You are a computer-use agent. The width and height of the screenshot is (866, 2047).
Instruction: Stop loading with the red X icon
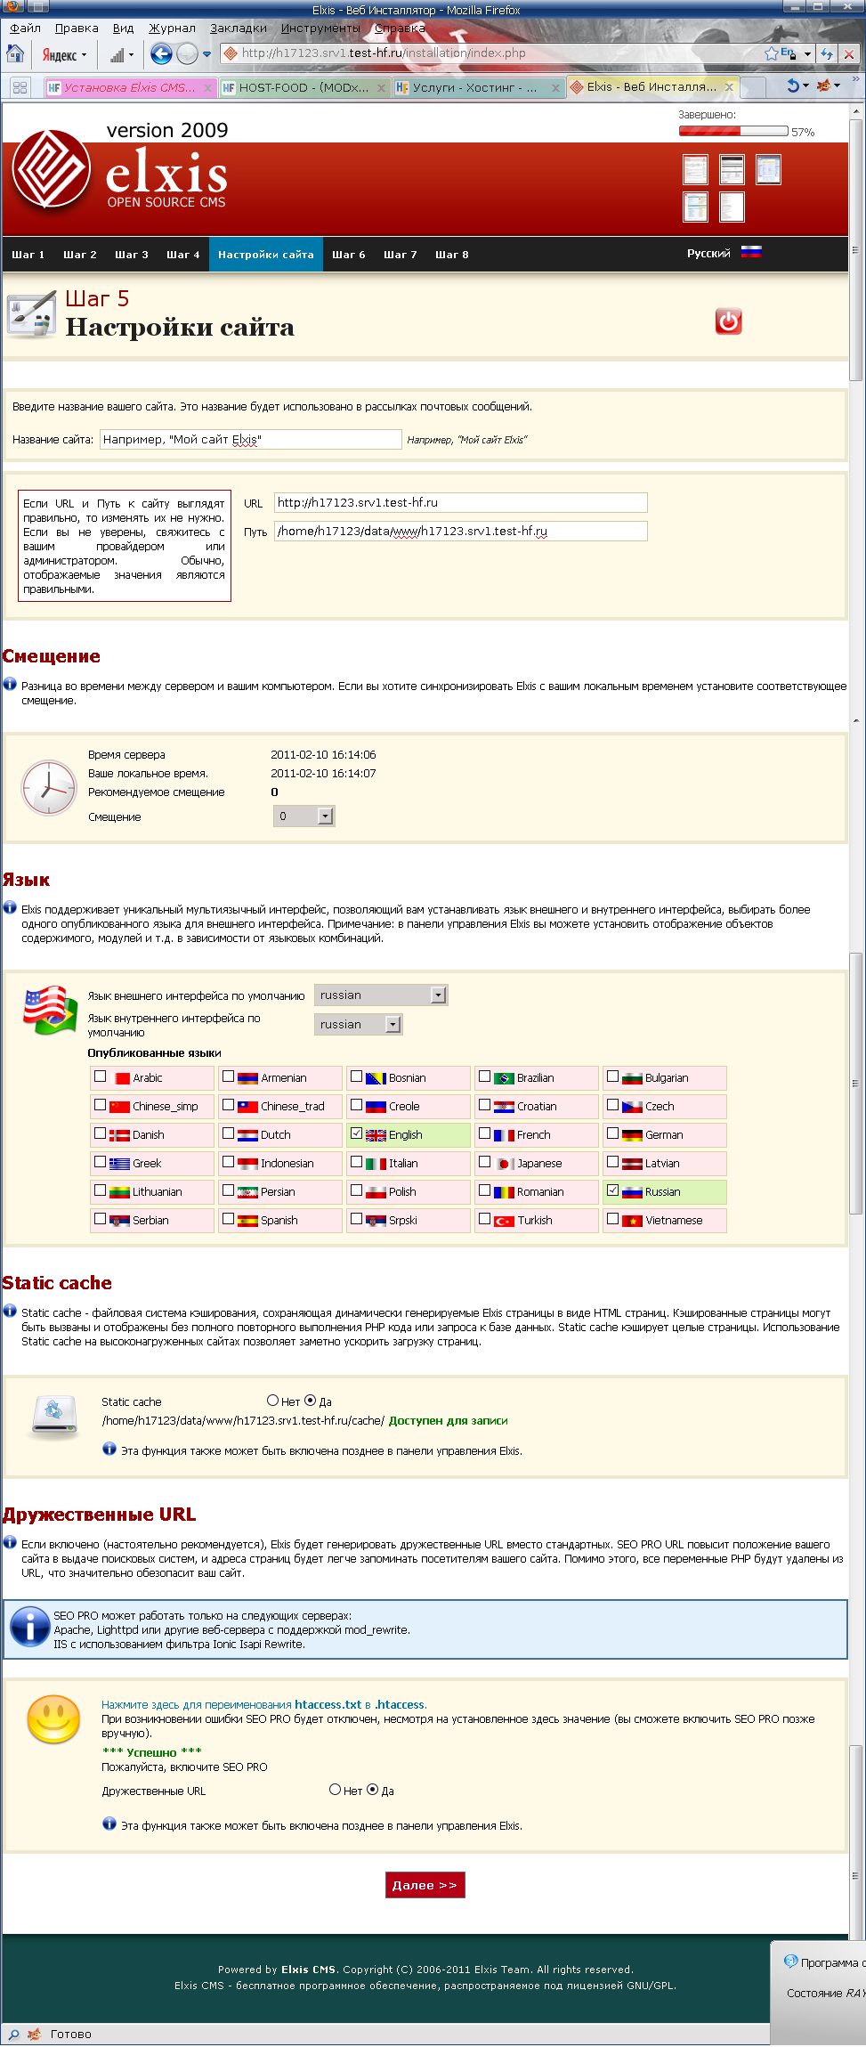pos(849,54)
